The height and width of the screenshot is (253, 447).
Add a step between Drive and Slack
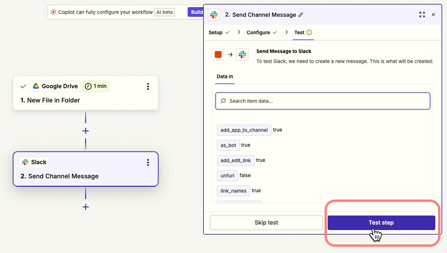pyautogui.click(x=85, y=131)
